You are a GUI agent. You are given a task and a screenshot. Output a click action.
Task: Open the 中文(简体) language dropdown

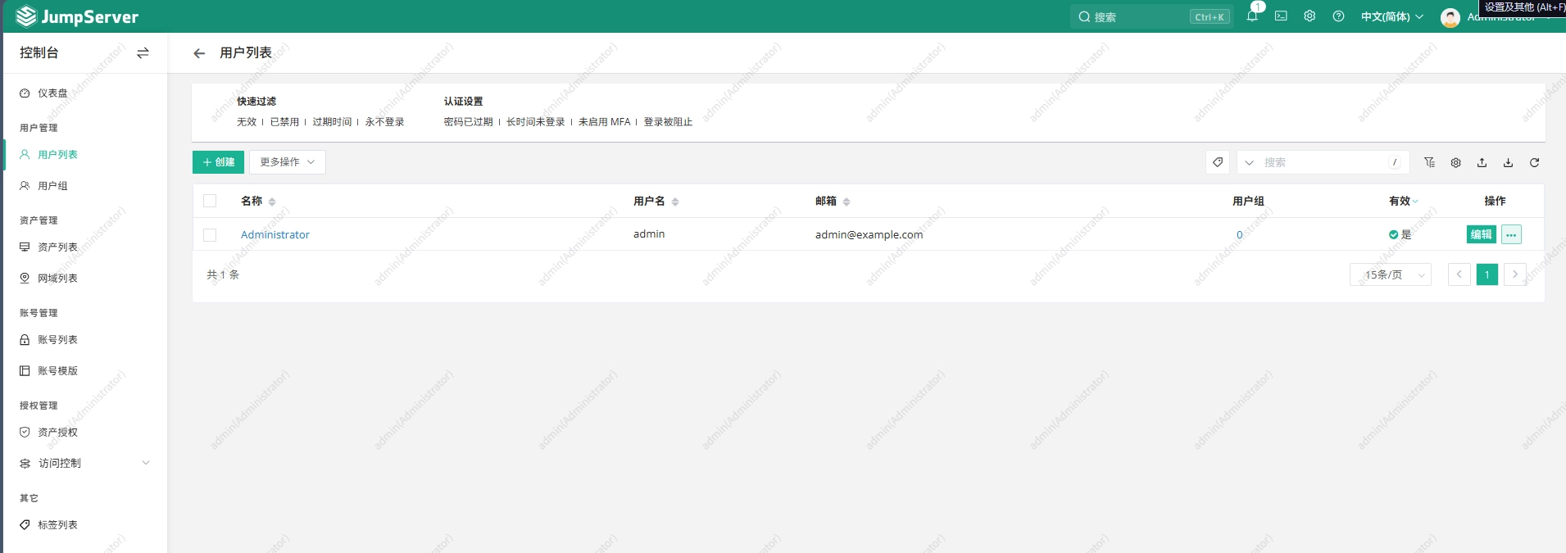point(1391,16)
